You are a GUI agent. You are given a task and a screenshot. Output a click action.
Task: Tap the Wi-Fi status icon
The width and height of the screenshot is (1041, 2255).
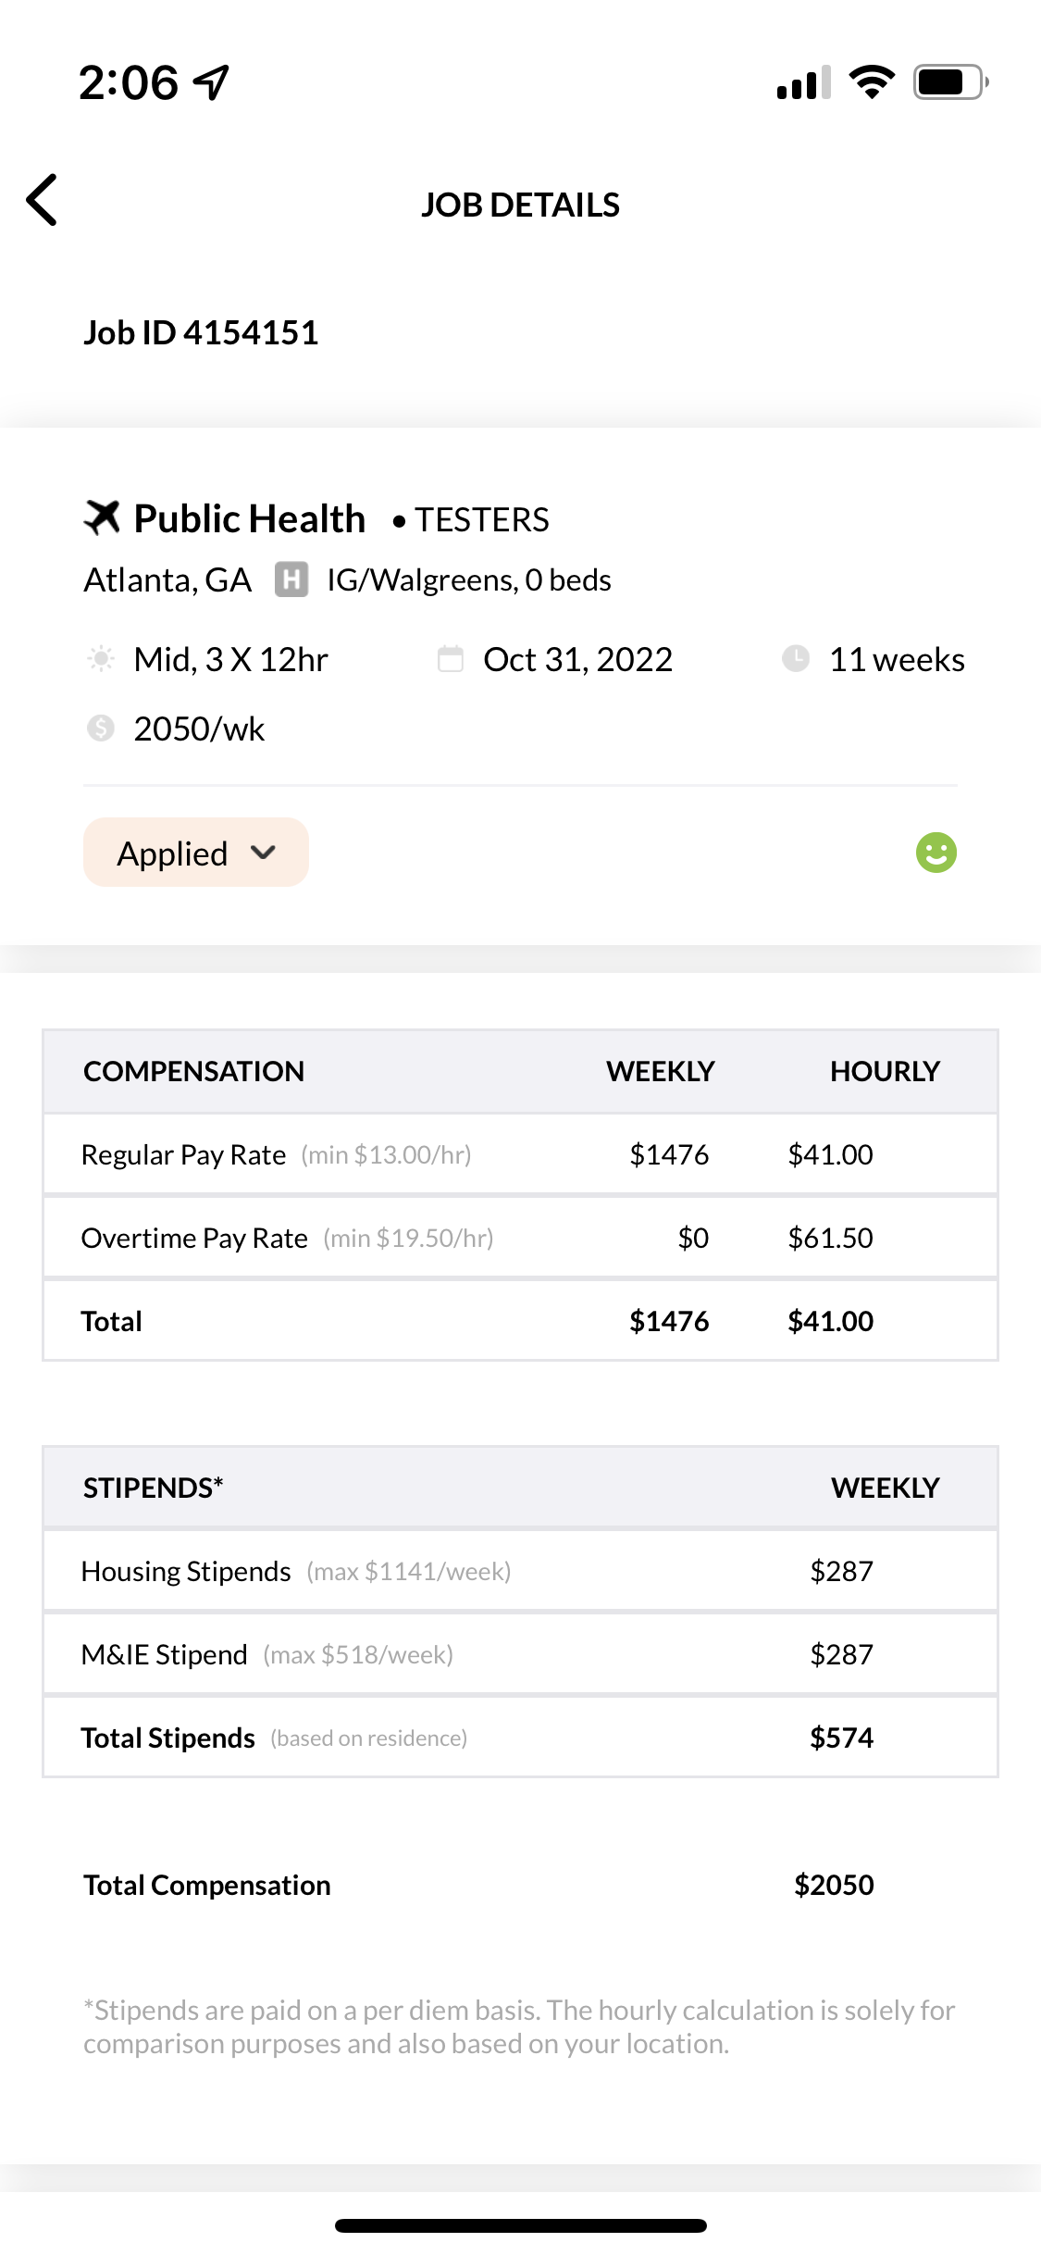point(872,82)
